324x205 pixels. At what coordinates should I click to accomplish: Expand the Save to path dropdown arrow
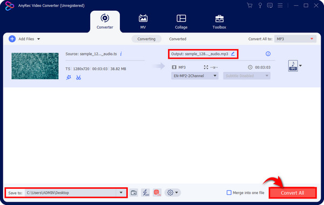pyautogui.click(x=121, y=193)
